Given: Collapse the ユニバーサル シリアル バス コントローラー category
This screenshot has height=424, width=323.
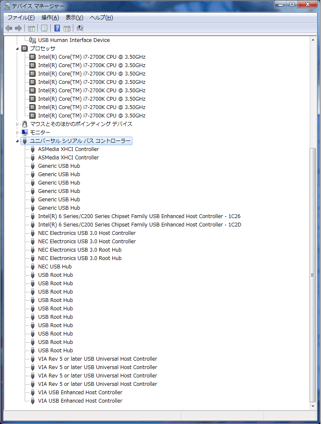Looking at the screenshot, I should tap(17, 141).
